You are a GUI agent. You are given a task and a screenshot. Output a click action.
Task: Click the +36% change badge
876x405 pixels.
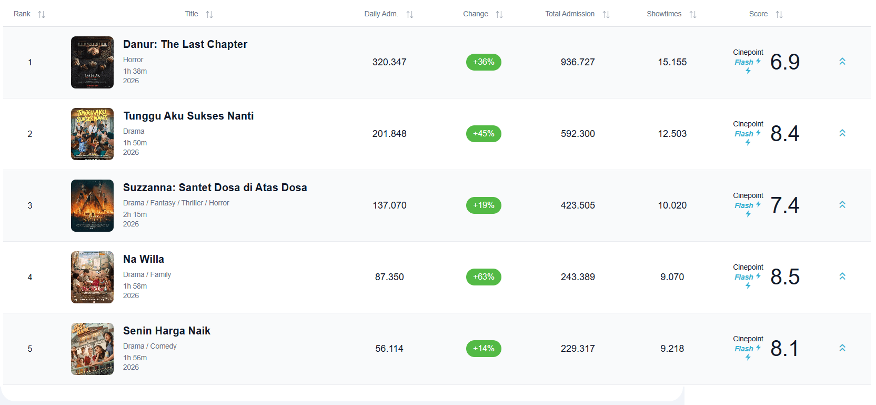[x=484, y=62]
